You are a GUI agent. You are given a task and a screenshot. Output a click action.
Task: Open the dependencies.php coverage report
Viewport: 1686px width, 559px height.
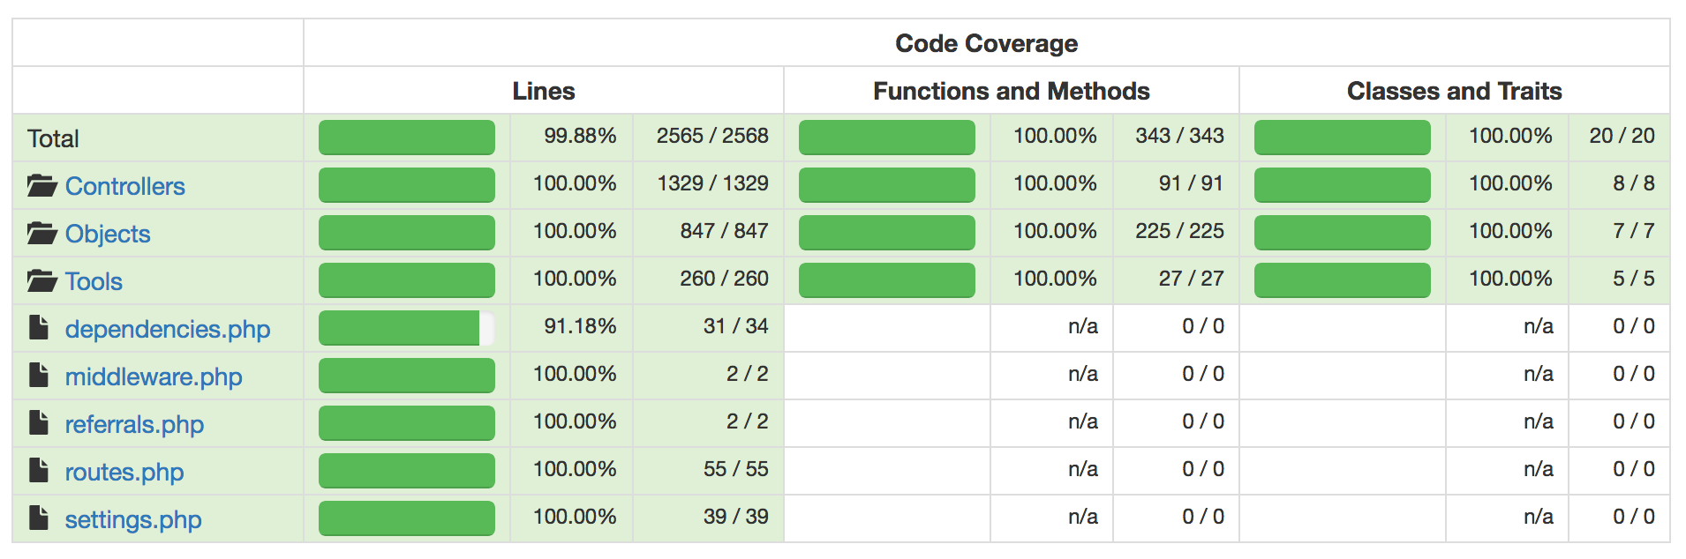(x=168, y=329)
